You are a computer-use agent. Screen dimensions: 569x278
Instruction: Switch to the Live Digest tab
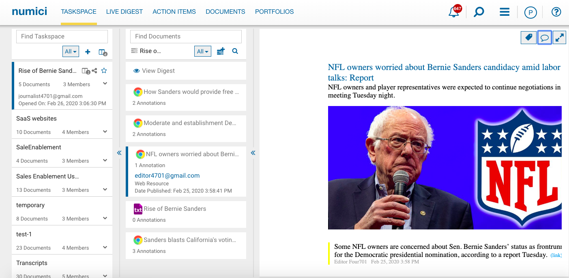[x=124, y=12]
